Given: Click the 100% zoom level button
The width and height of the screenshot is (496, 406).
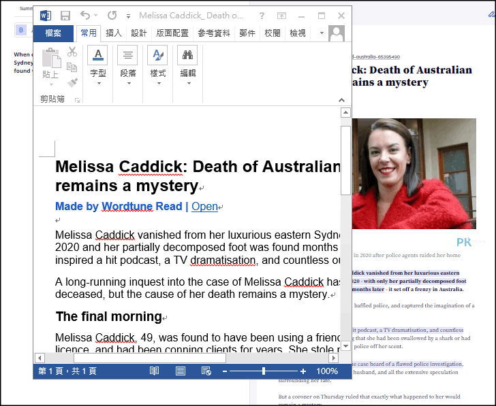Looking at the screenshot, I should click(327, 371).
